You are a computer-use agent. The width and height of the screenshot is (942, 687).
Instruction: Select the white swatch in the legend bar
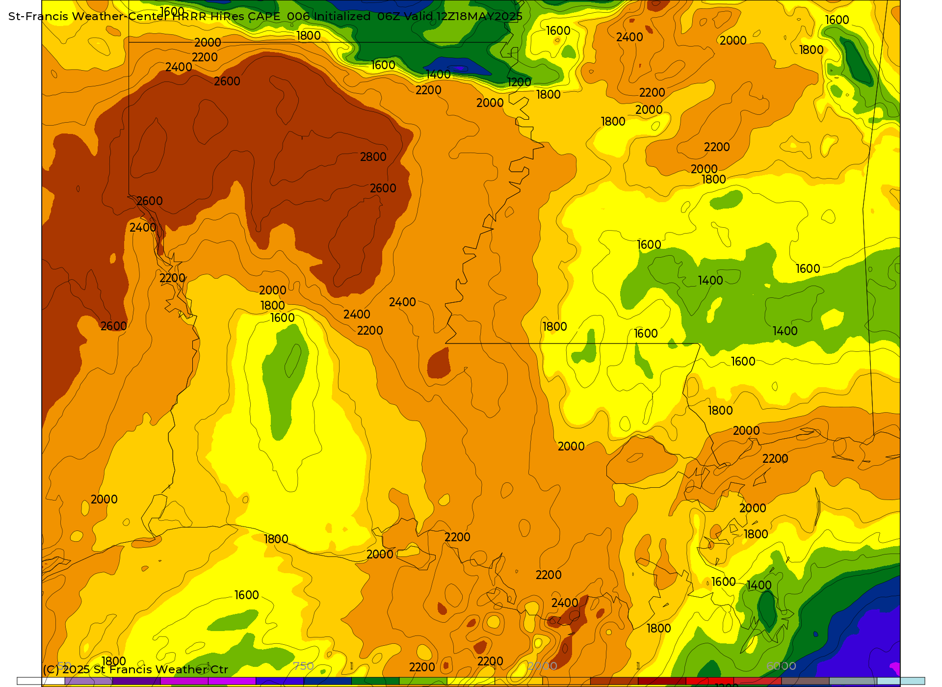[x=41, y=681]
